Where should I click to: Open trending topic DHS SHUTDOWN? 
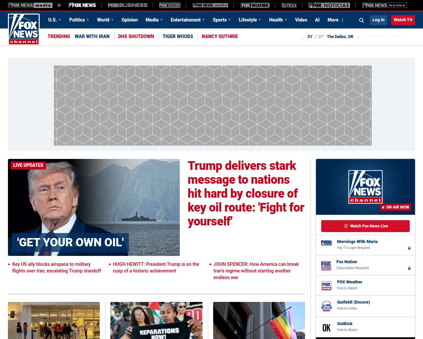[136, 36]
